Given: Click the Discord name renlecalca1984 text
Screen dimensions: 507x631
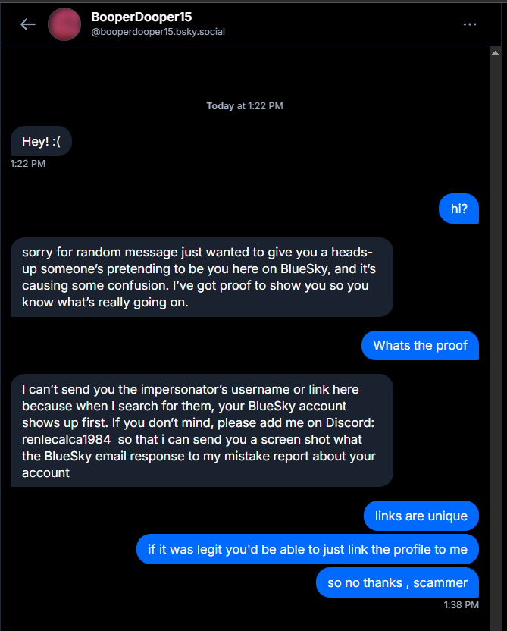Looking at the screenshot, I should (x=66, y=439).
